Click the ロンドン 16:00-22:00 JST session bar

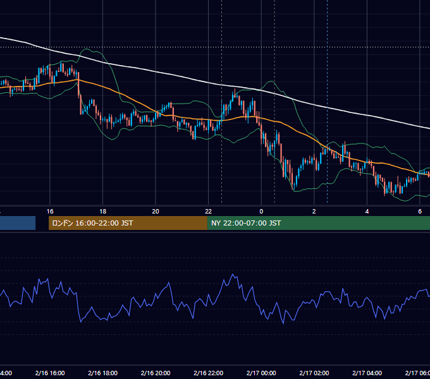tap(128, 223)
